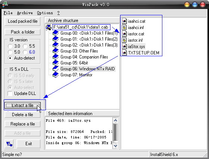Click the book icon for Group 04

(56, 57)
